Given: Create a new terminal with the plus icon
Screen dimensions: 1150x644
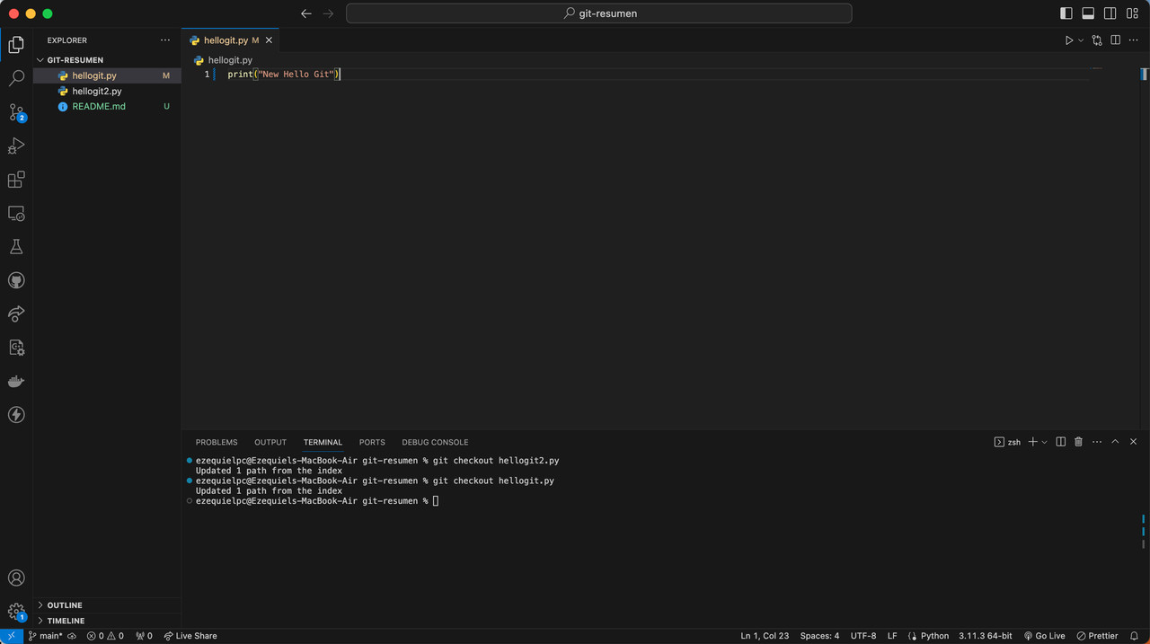Looking at the screenshot, I should [x=1033, y=442].
